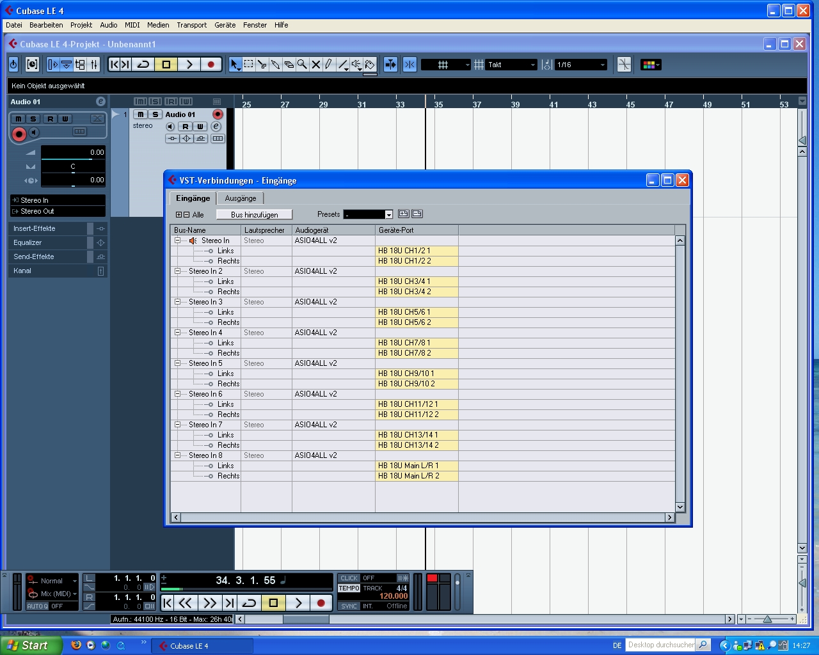Collapse the Stereo In 8 bus
819x655 pixels.
coord(178,455)
